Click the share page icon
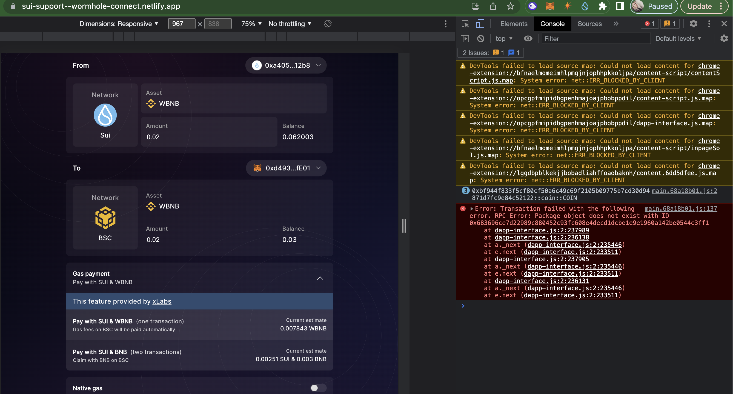The height and width of the screenshot is (394, 733). click(x=493, y=6)
